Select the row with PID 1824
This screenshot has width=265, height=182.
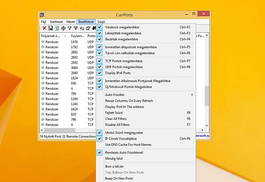(68, 78)
